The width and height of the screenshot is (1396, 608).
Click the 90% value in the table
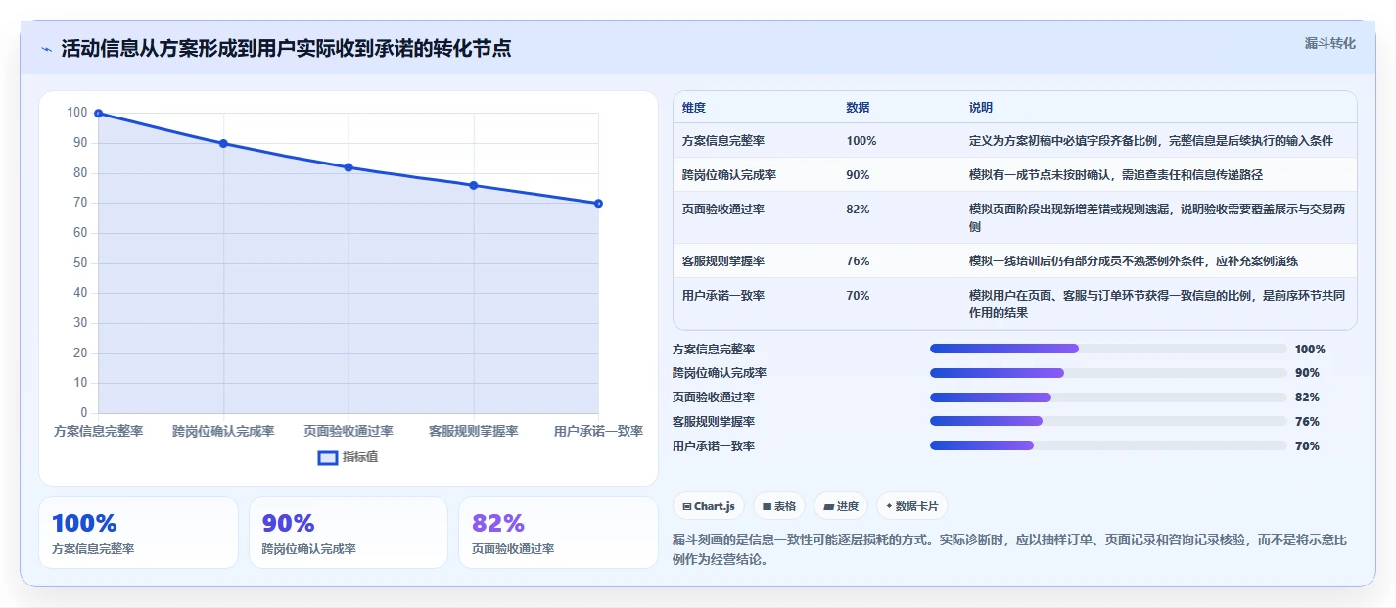pyautogui.click(x=859, y=175)
